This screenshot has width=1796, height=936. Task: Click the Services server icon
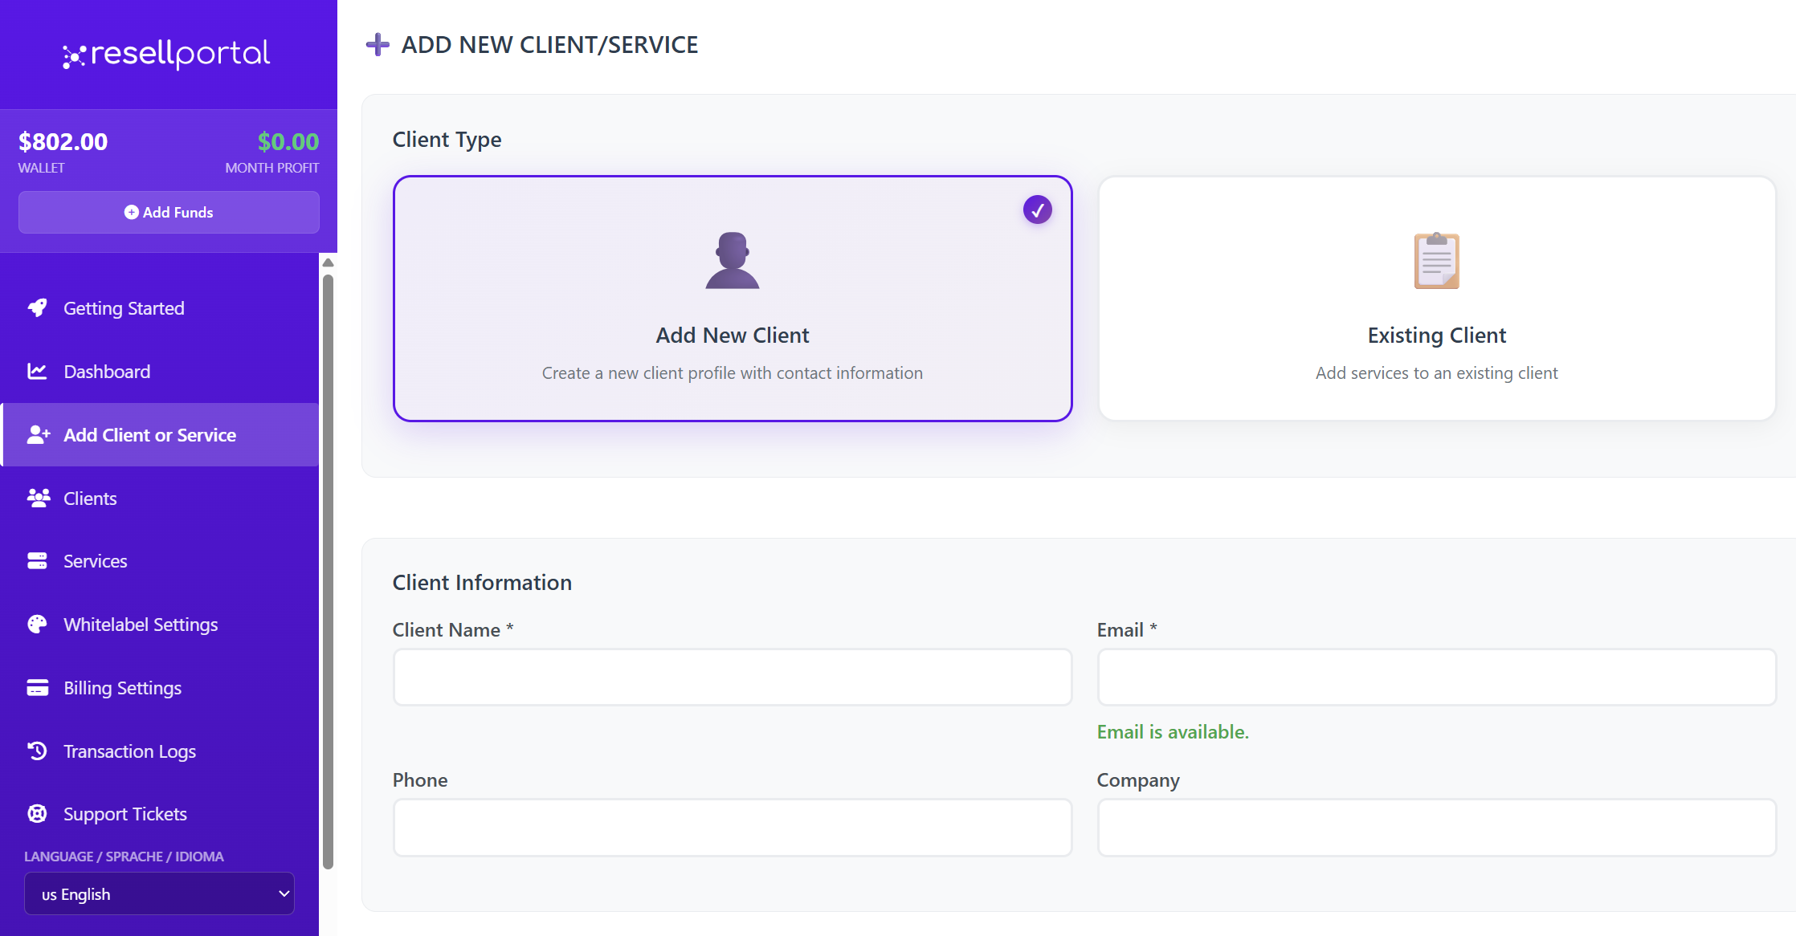pyautogui.click(x=37, y=561)
